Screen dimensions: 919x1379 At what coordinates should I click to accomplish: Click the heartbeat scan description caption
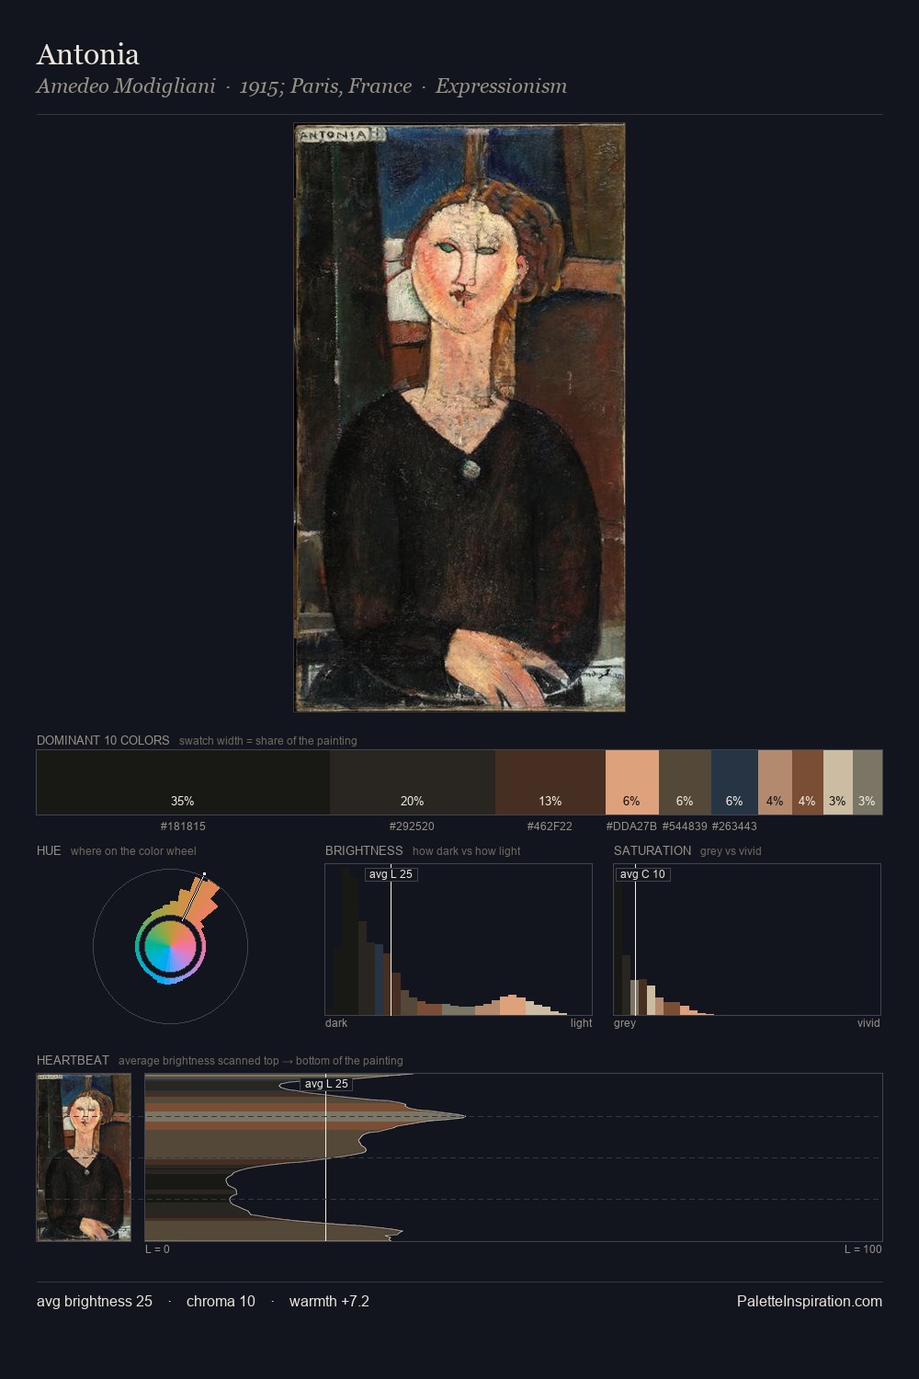tap(261, 1061)
